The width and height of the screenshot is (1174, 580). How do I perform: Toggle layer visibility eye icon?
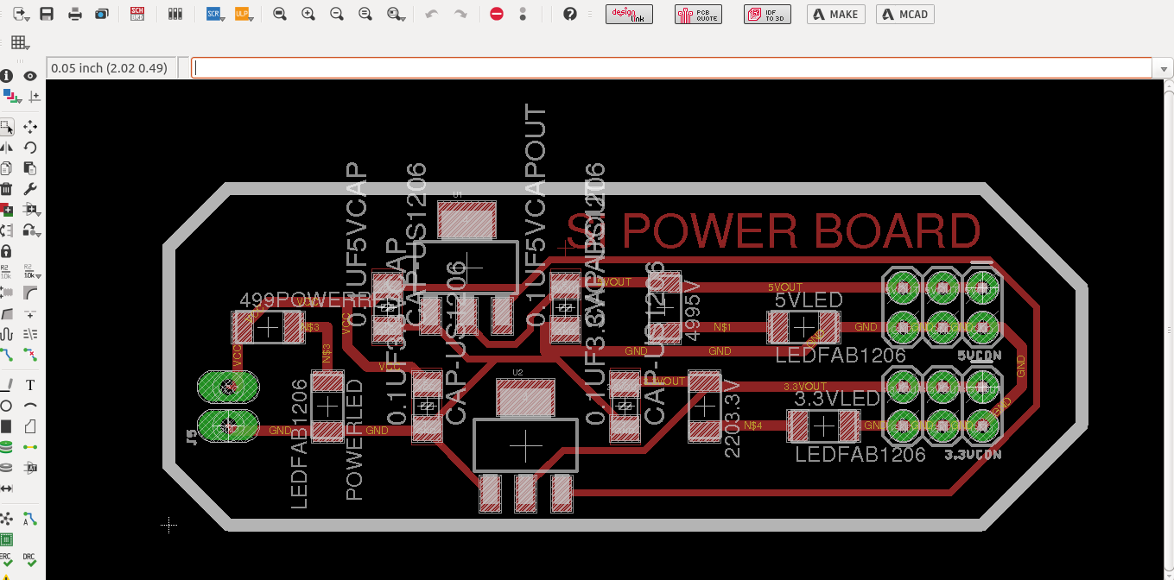point(30,76)
